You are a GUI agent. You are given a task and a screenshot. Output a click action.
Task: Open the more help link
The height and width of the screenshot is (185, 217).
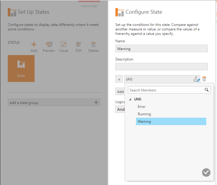click(x=89, y=6)
